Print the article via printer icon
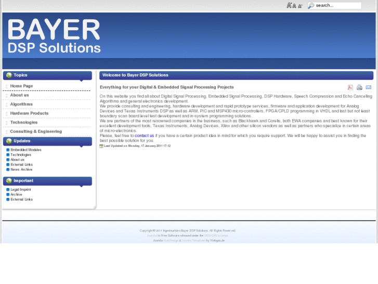The image size is (378, 284). (359, 87)
